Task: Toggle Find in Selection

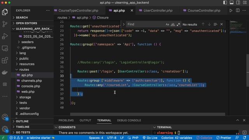Action: (215, 24)
